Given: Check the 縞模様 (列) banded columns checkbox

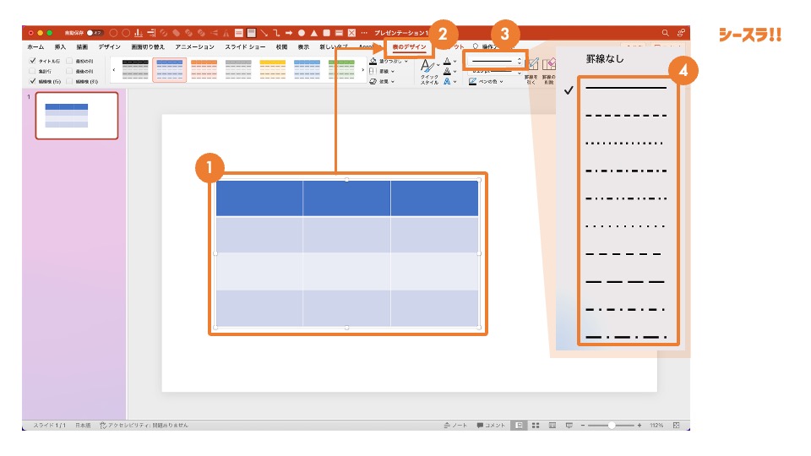Looking at the screenshot, I should coord(69,81).
